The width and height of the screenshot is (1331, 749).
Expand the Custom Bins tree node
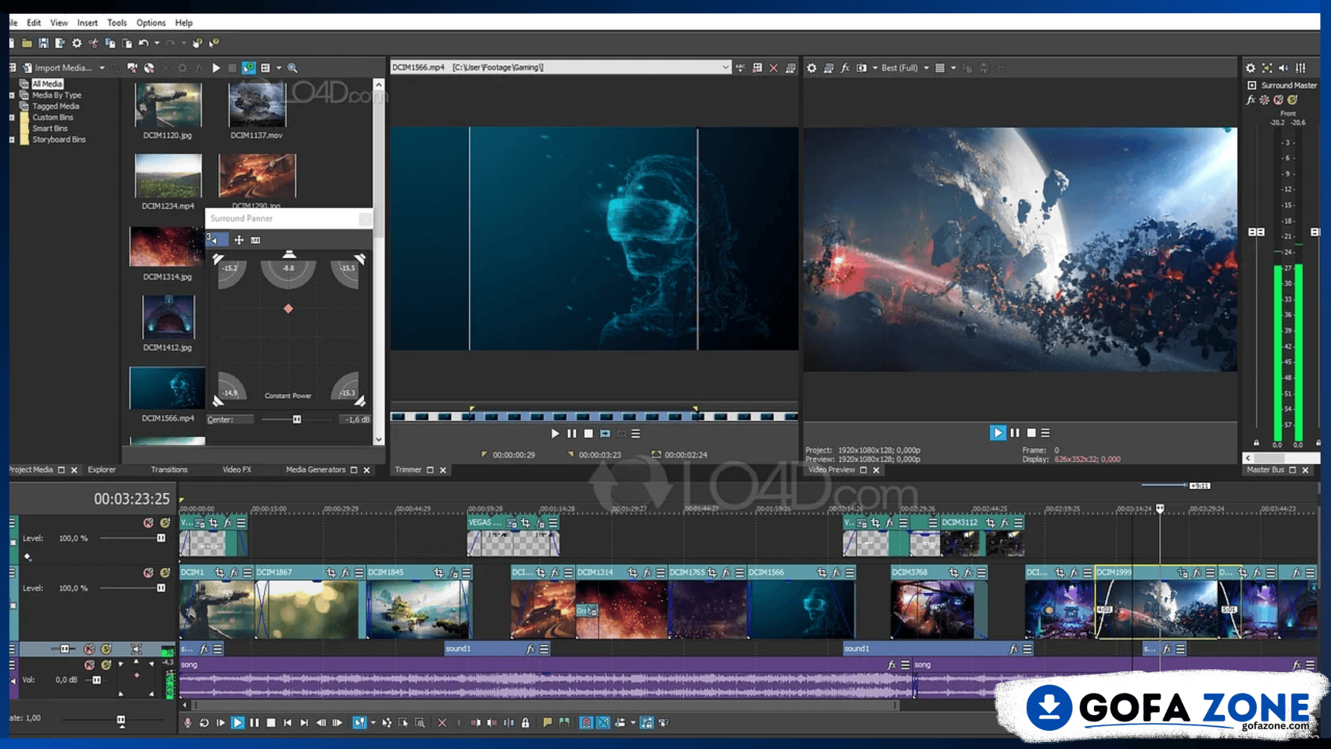pyautogui.click(x=12, y=117)
